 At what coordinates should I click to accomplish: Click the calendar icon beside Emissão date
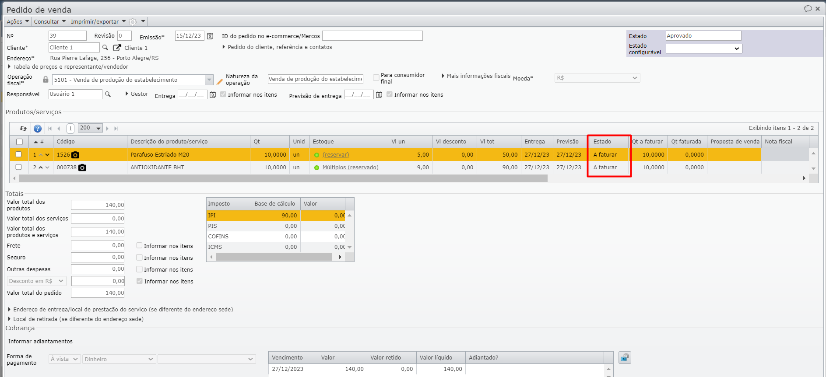[x=210, y=36]
